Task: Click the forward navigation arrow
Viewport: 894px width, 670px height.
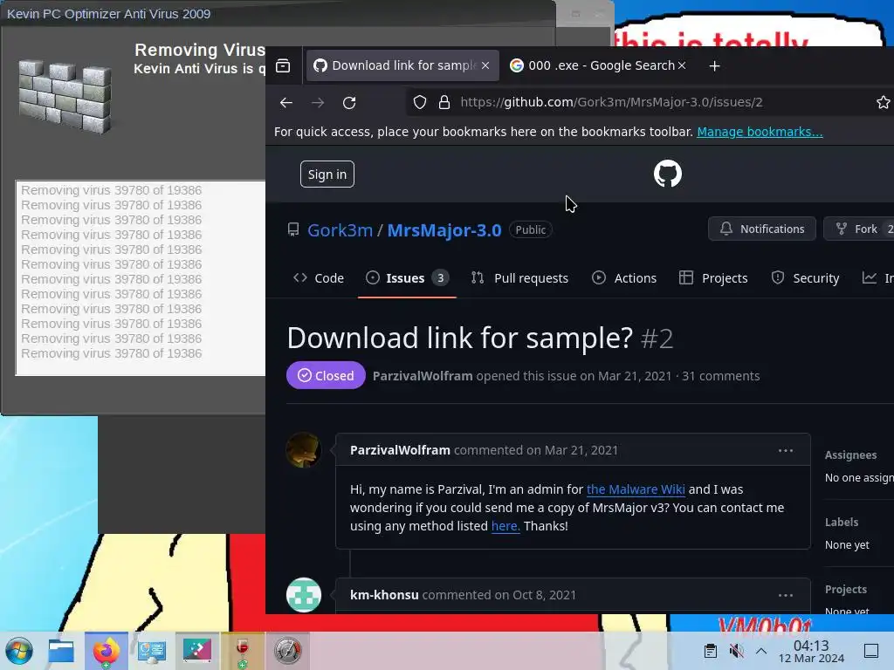Action: [318, 103]
